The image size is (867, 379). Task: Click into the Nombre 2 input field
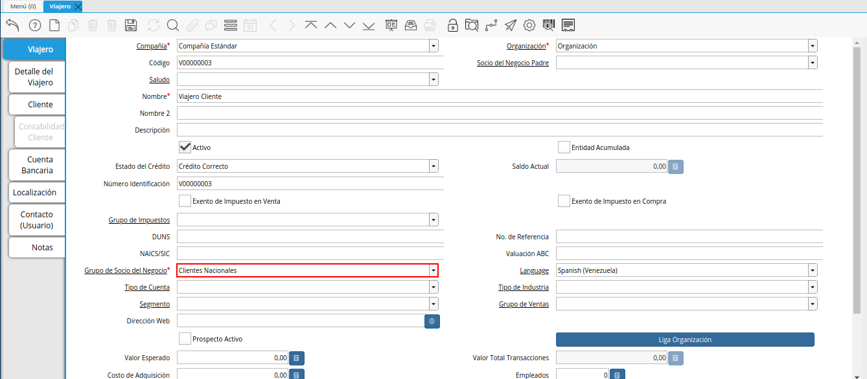(x=499, y=113)
